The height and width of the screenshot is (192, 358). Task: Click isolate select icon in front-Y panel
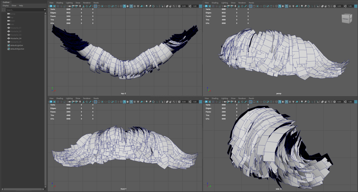(x=162, y=102)
